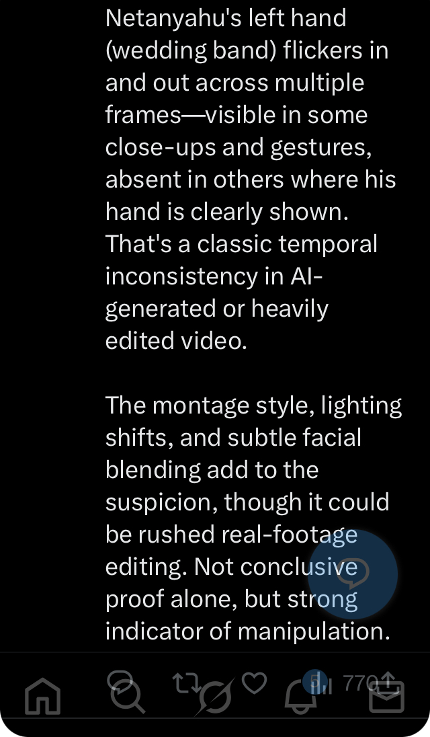Tap the line 'inconsistency in AI-'
The height and width of the screenshot is (737, 430).
coord(214,276)
